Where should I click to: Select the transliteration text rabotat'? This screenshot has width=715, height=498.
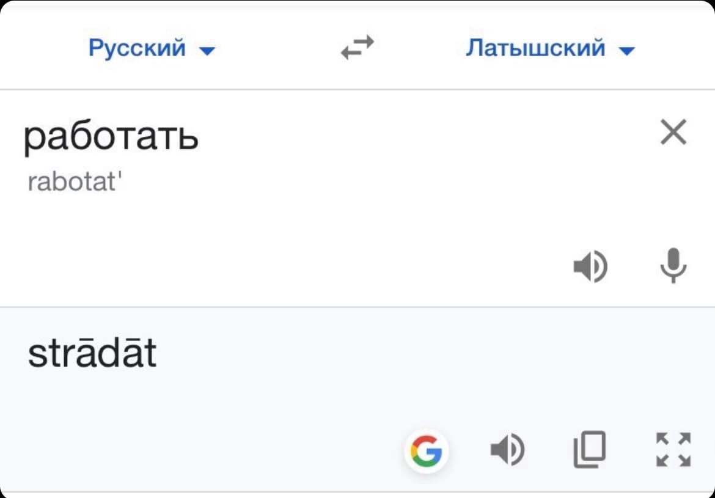72,181
